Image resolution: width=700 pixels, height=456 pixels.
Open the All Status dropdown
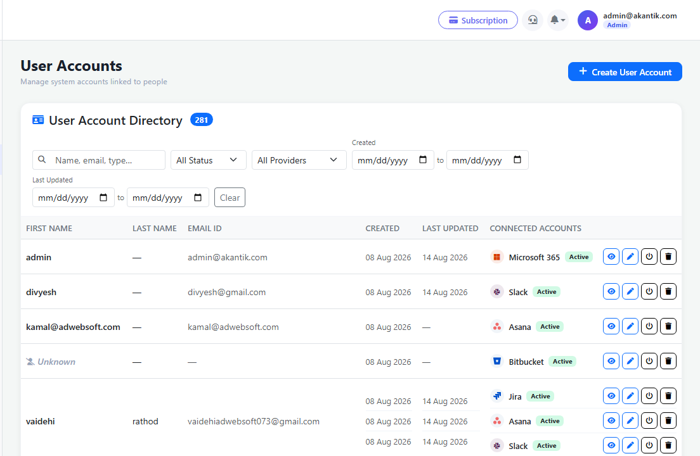(208, 160)
